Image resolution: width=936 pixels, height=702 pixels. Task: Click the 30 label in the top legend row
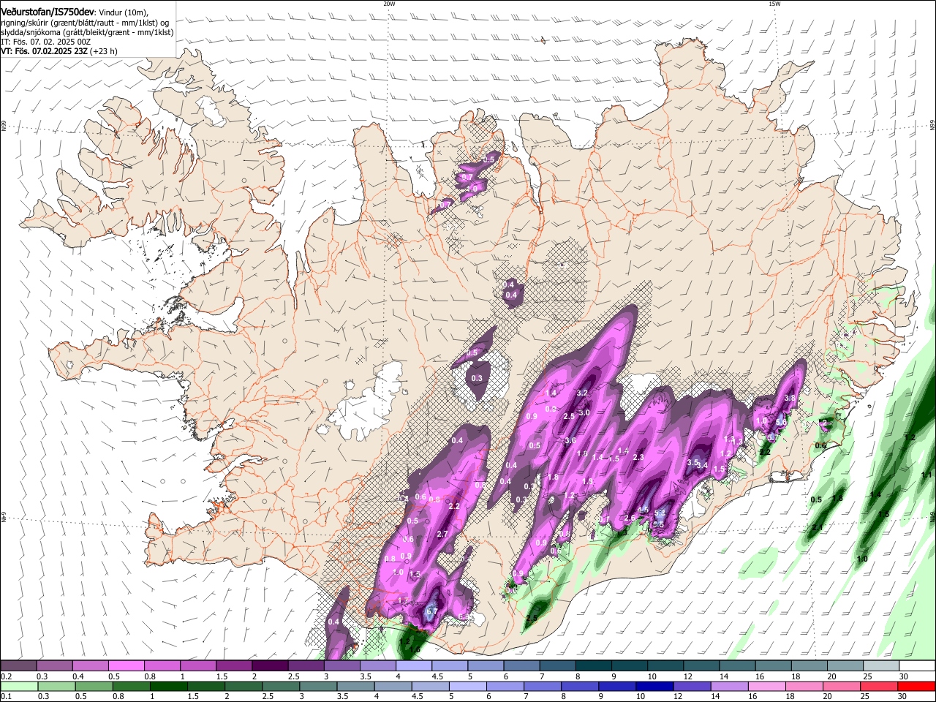(904, 676)
